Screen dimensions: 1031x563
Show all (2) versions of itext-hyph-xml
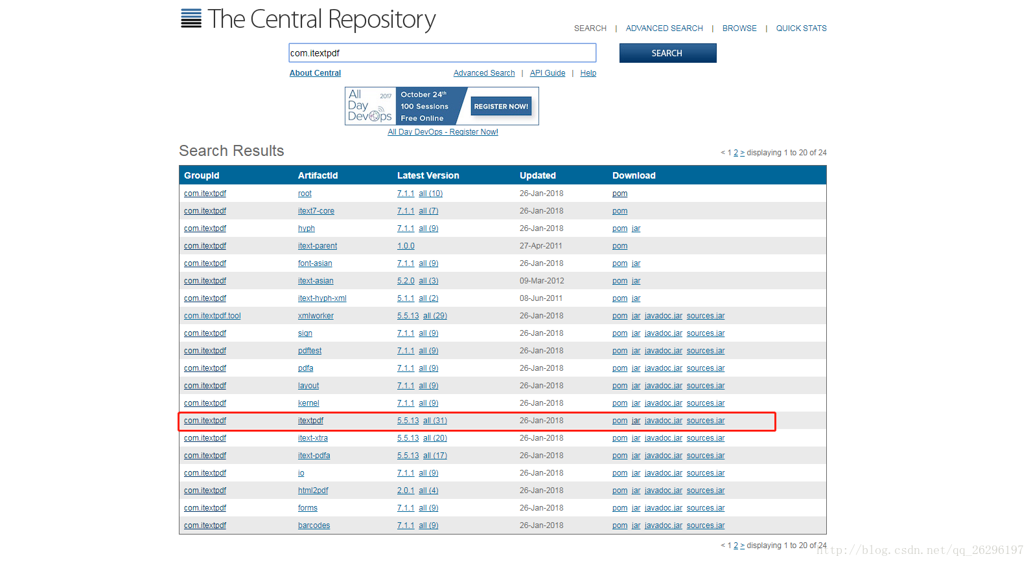pos(428,298)
